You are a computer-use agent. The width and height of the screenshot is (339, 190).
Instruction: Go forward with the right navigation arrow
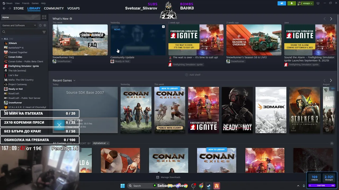(x=10, y=8)
